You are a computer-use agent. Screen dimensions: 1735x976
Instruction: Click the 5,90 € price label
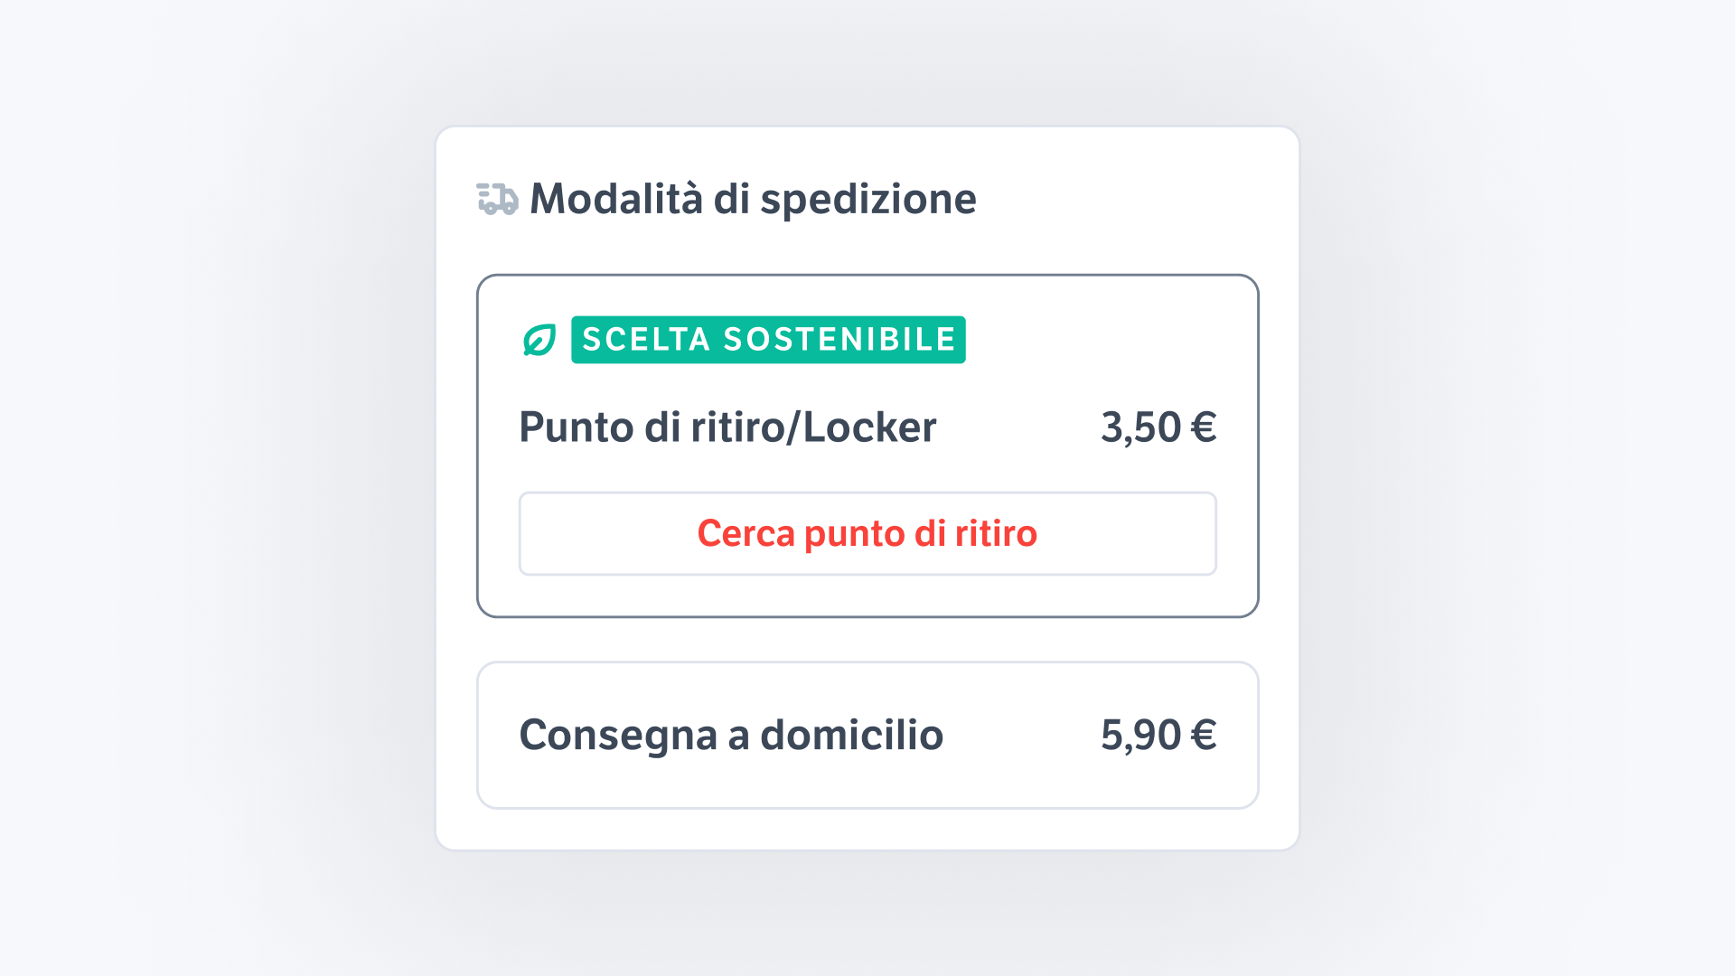1159,734
